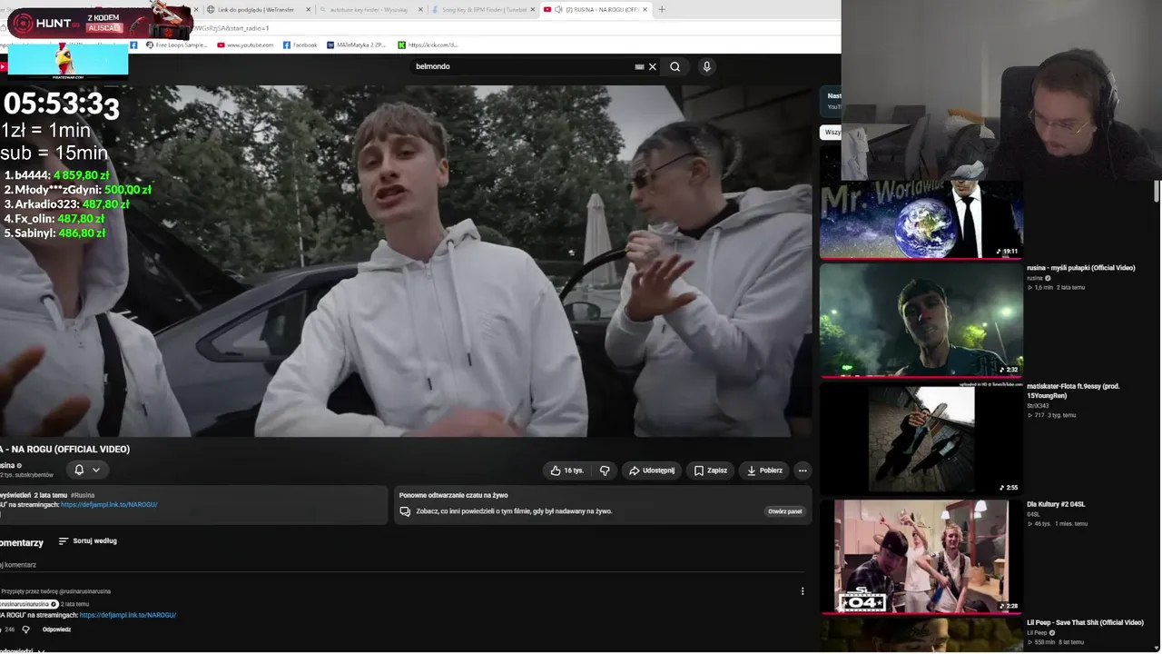This screenshot has height=654, width=1162.
Task: Focus the YouTube search field containing 'belmondo'
Action: coord(522,66)
